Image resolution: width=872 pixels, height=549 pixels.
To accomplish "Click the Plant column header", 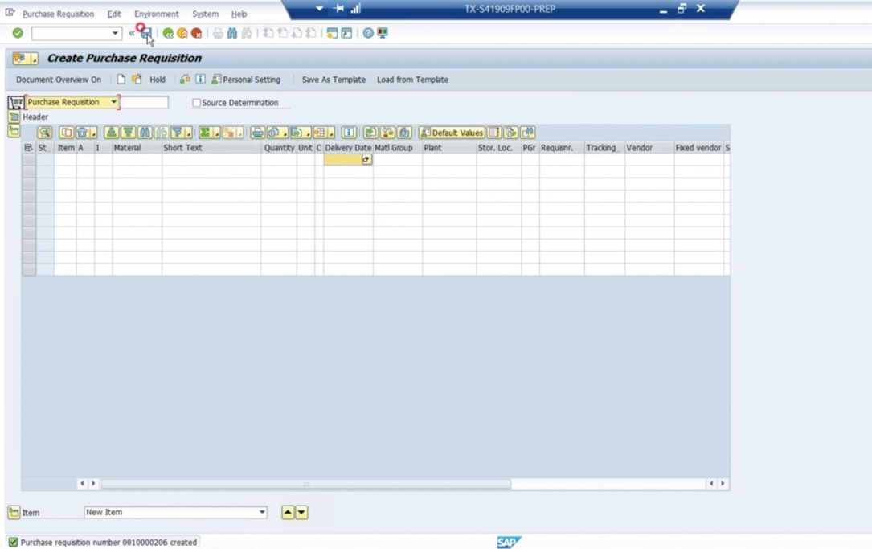I will point(448,148).
